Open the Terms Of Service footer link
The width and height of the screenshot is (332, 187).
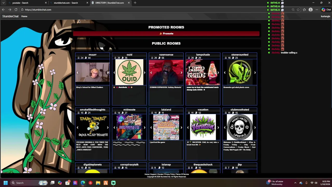coord(183,174)
